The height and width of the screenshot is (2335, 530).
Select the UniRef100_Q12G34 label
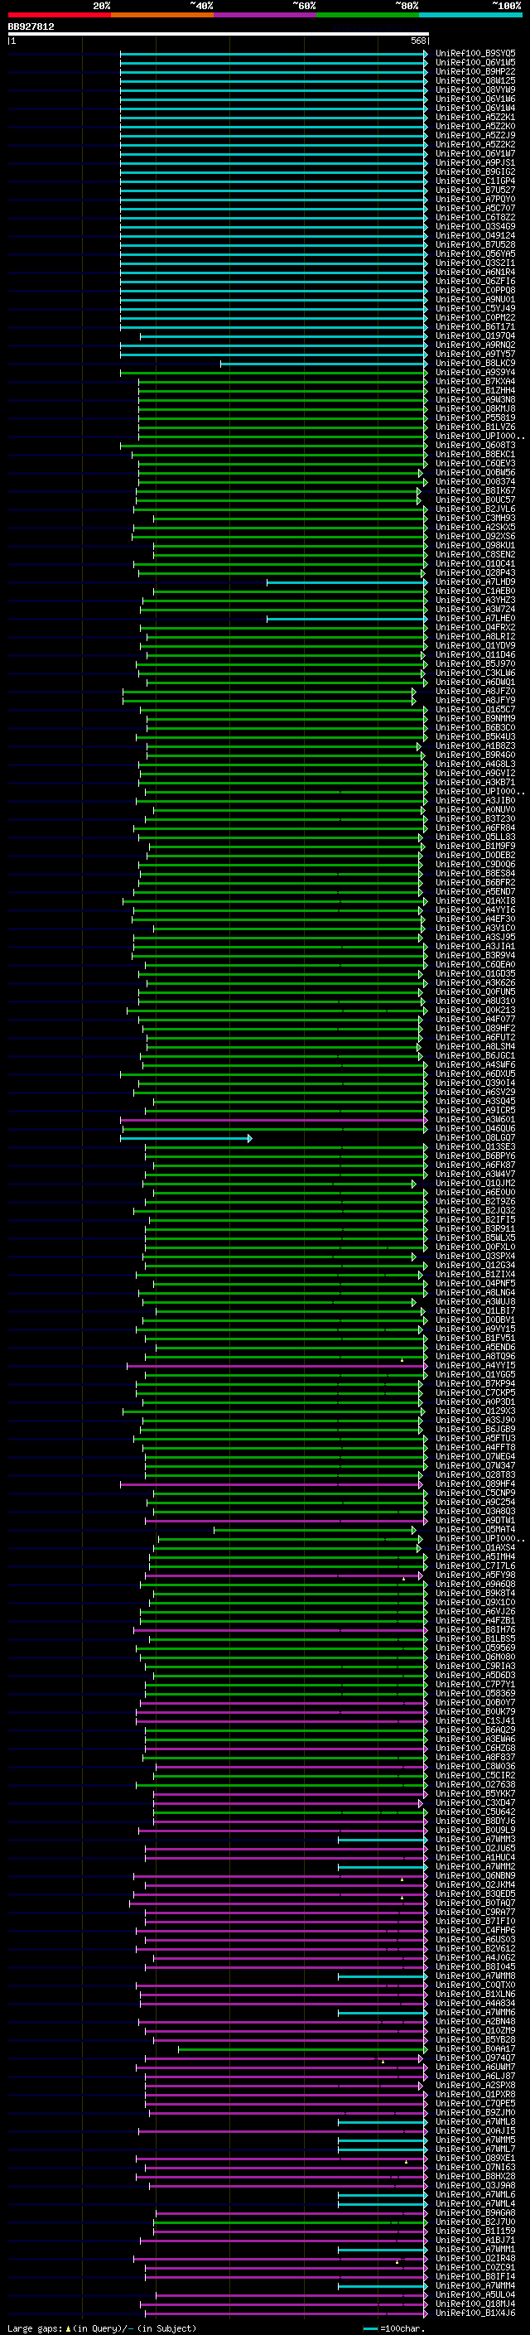pos(475,1266)
